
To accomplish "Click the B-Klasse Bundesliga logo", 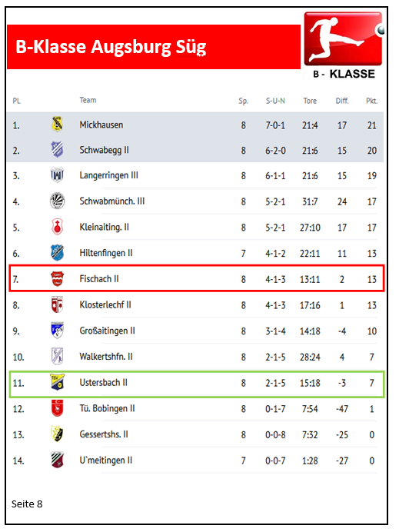I will [344, 45].
